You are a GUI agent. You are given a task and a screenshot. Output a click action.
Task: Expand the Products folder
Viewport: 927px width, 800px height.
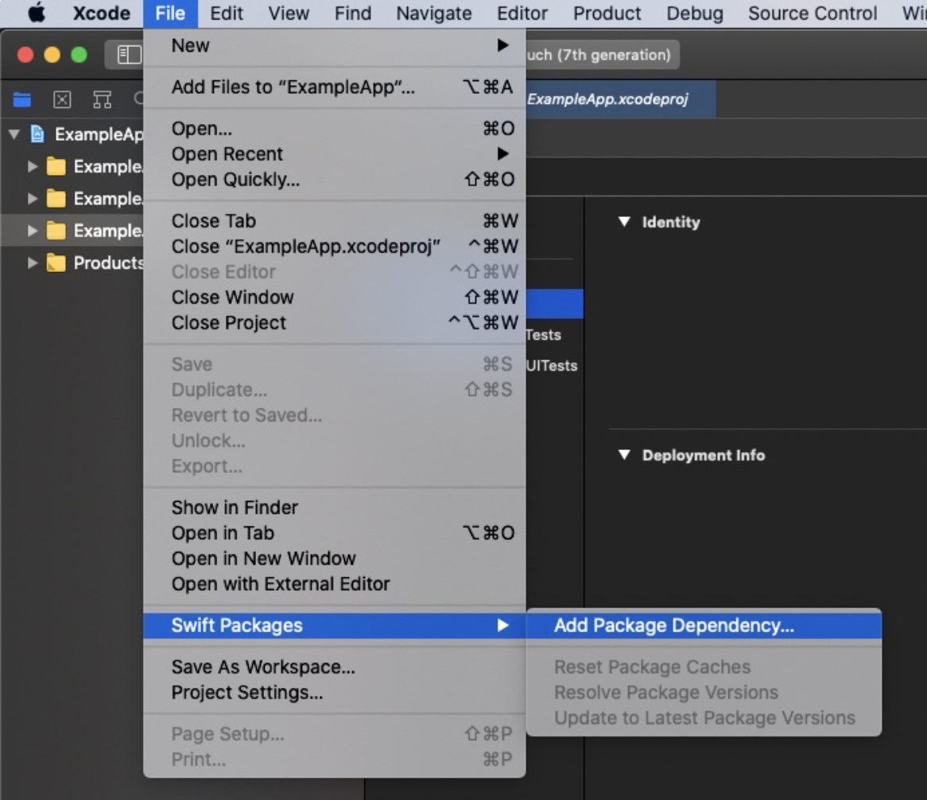click(33, 262)
